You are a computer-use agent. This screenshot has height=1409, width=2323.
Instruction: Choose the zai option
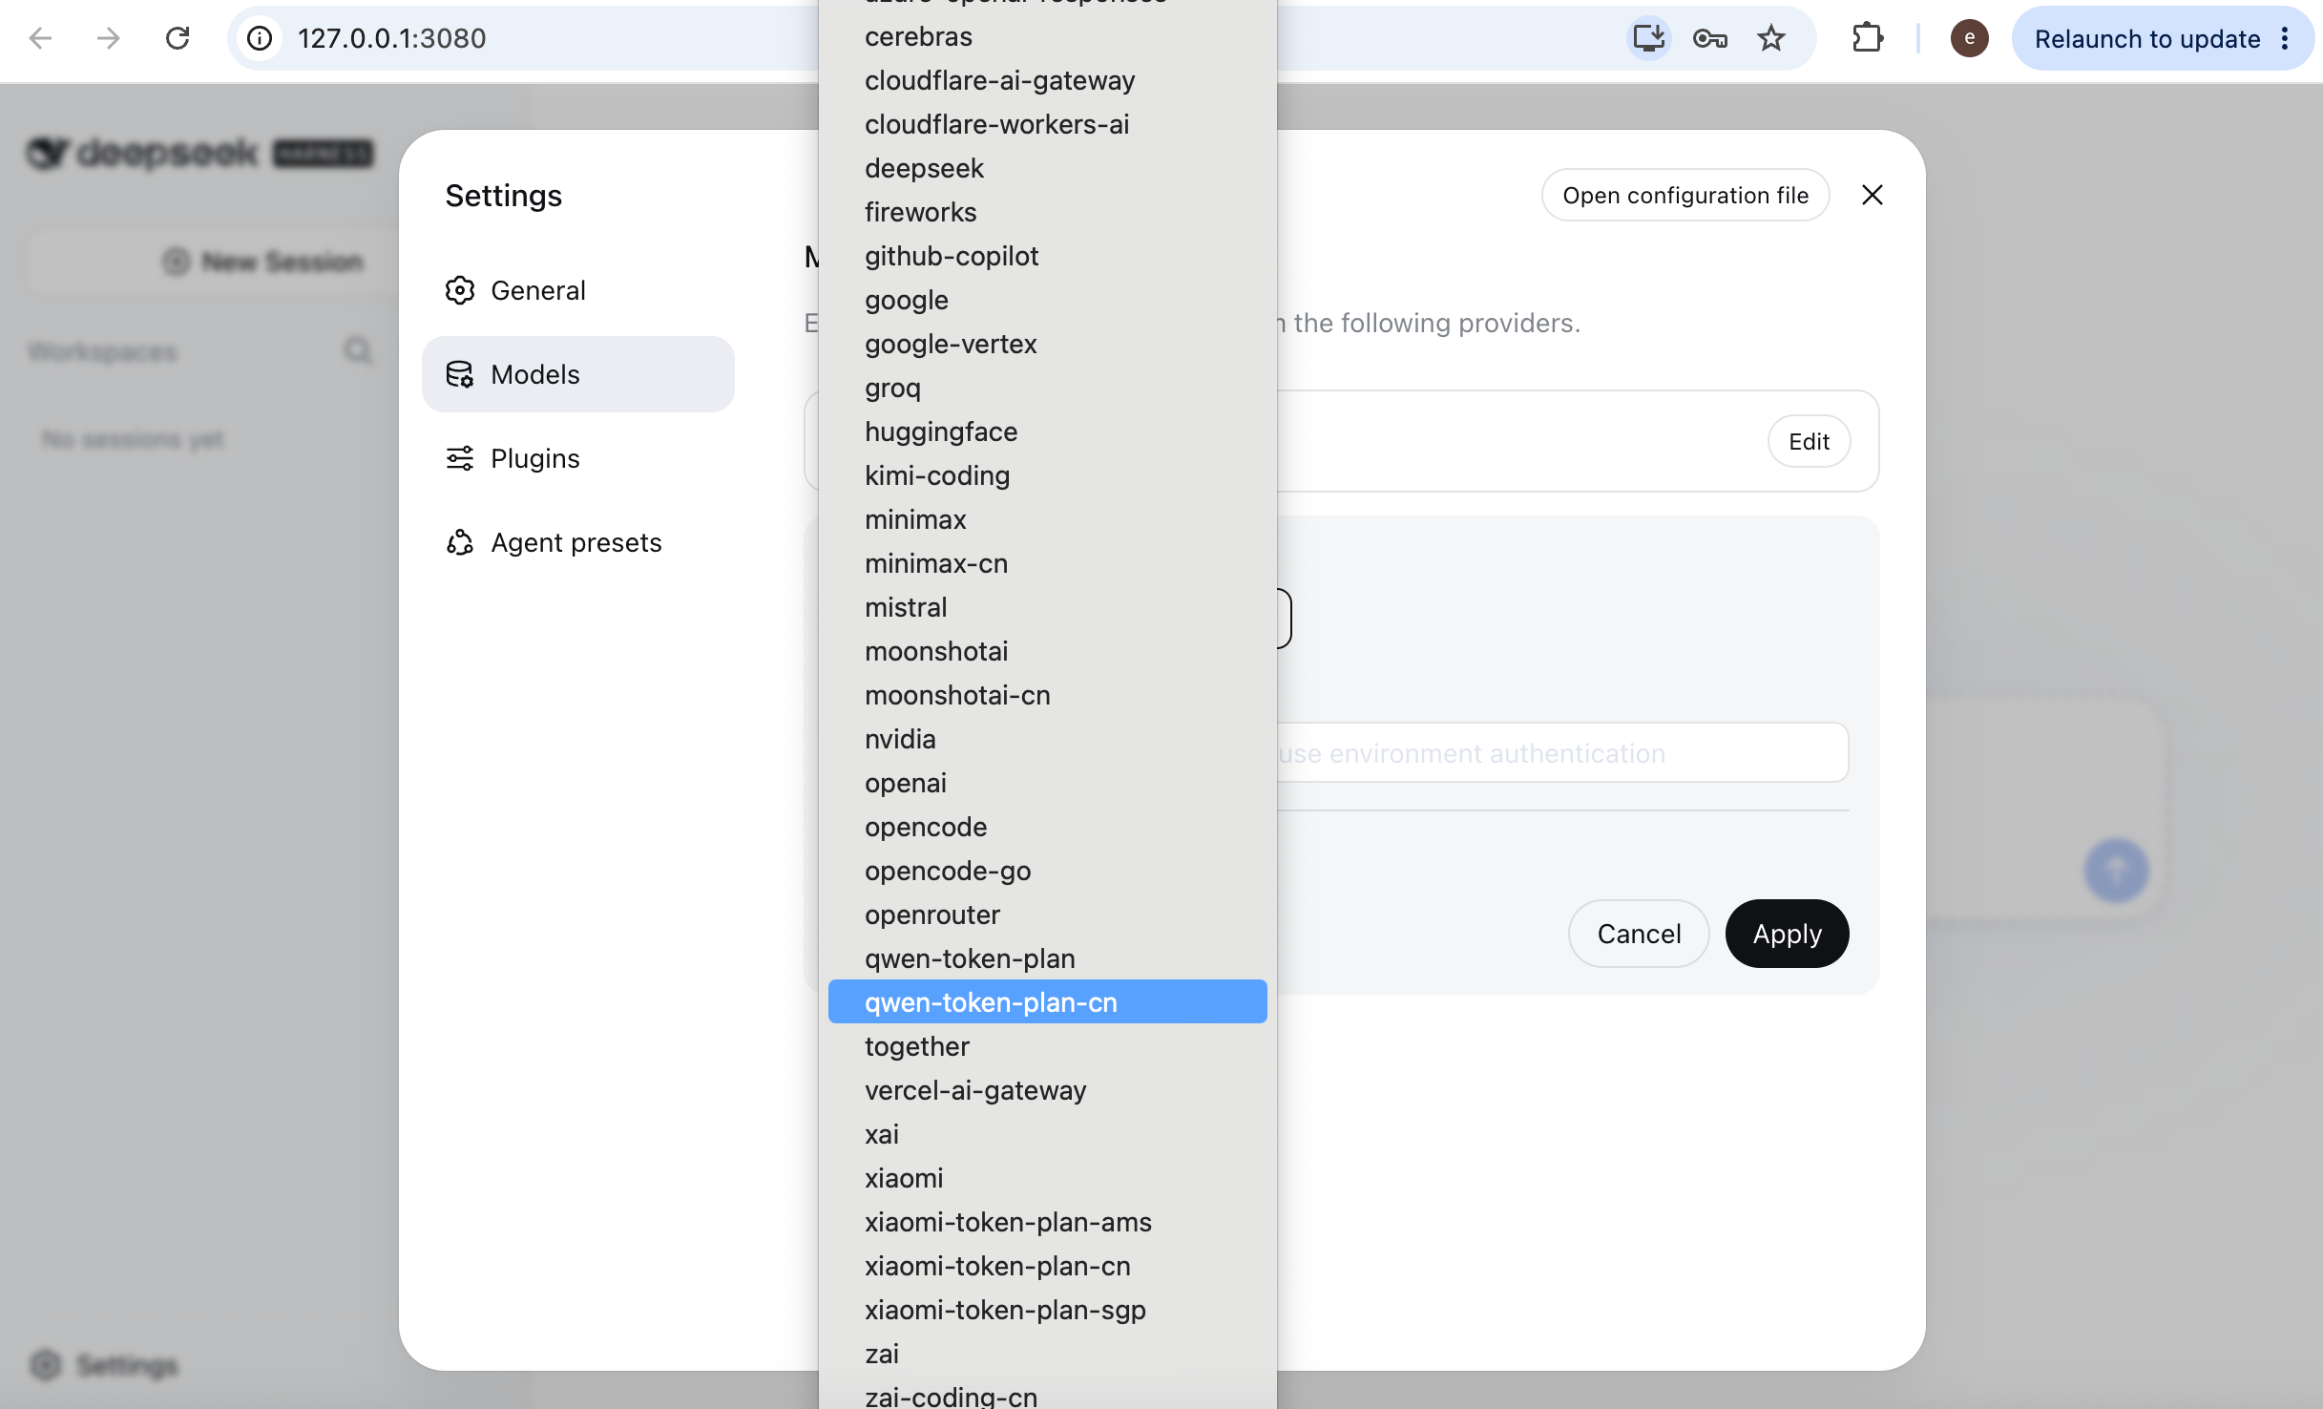point(1048,1354)
